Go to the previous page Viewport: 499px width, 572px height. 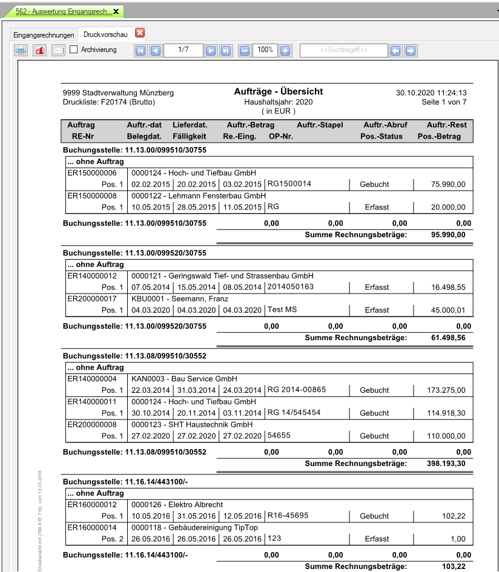[x=155, y=51]
